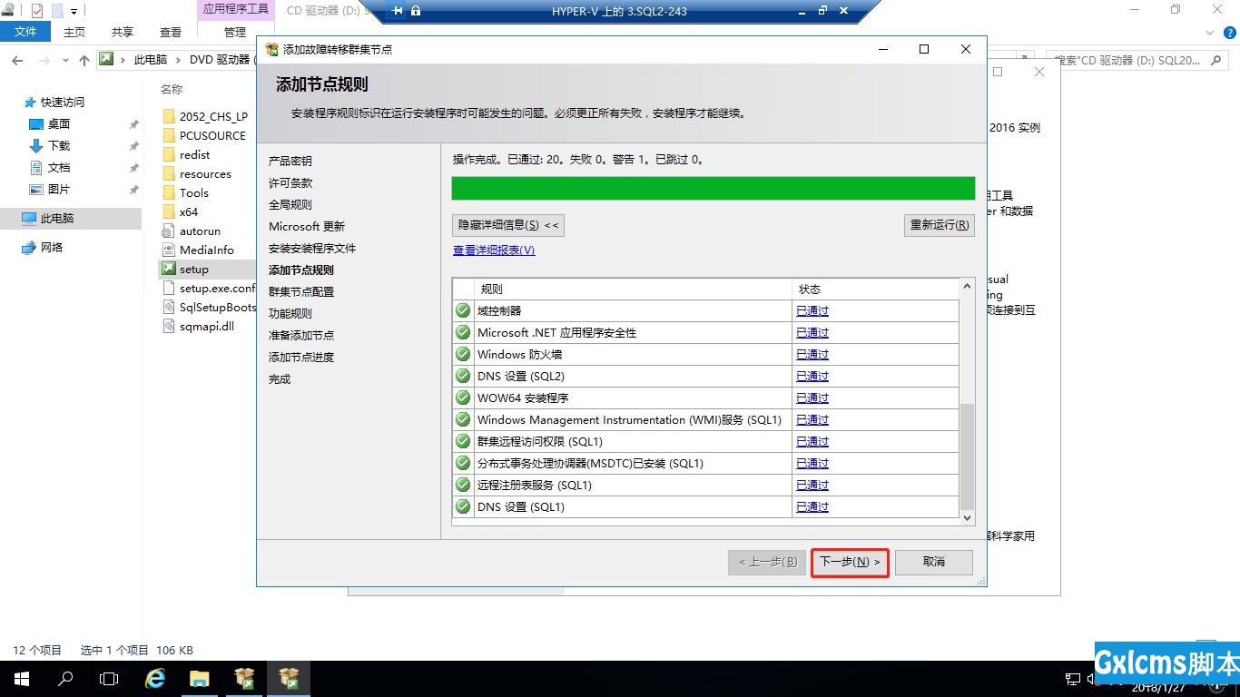The image size is (1240, 697).
Task: Select 此电脑 in navigation pane
Action: pos(56,218)
